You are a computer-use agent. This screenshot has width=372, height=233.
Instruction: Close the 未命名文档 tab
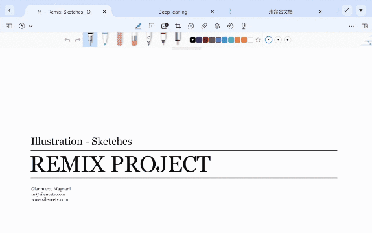coord(320,12)
